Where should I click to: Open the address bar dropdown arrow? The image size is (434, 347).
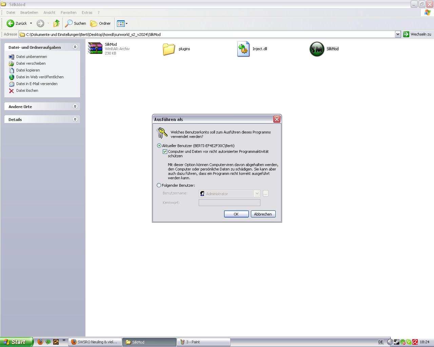pyautogui.click(x=398, y=34)
